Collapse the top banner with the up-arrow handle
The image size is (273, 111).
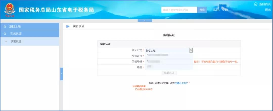145,21
